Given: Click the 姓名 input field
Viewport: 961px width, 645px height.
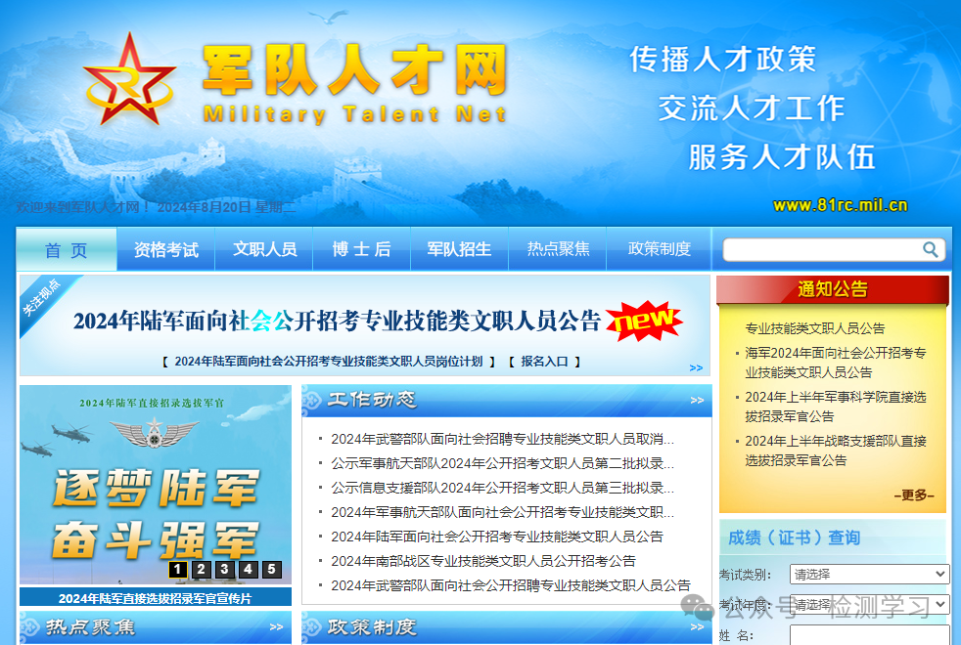Looking at the screenshot, I should point(870,635).
